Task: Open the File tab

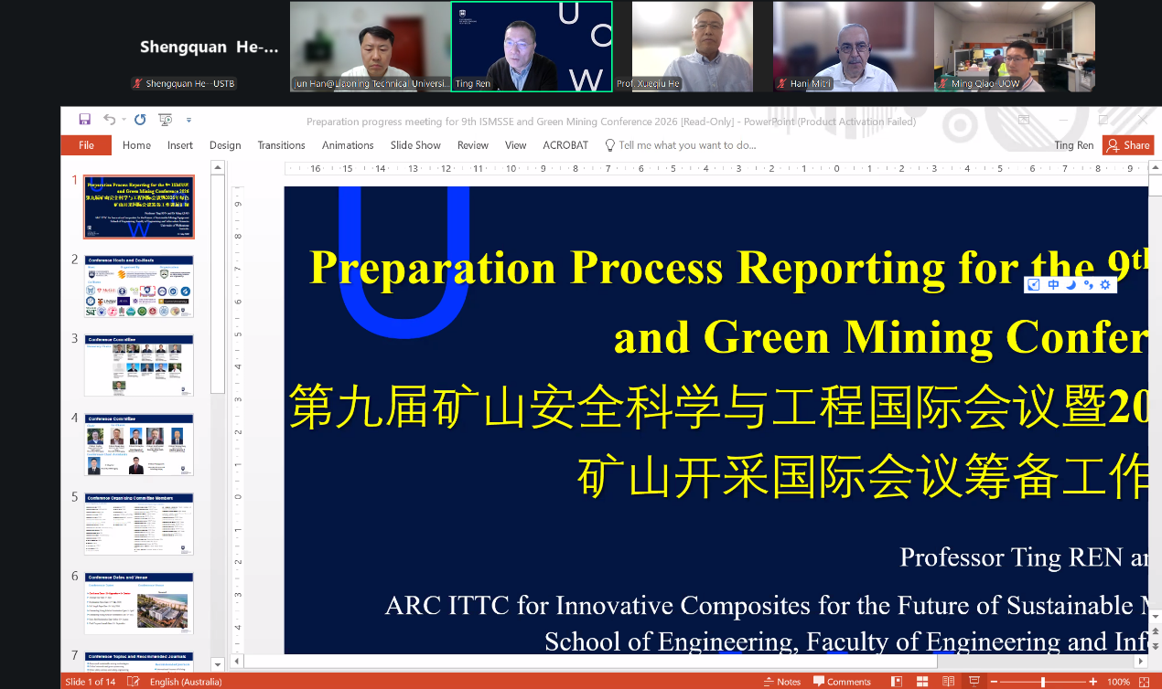Action: coord(86,145)
